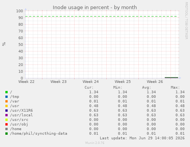Click the purple swatch for /usr/local
190x147 pixels.
click(x=6, y=115)
